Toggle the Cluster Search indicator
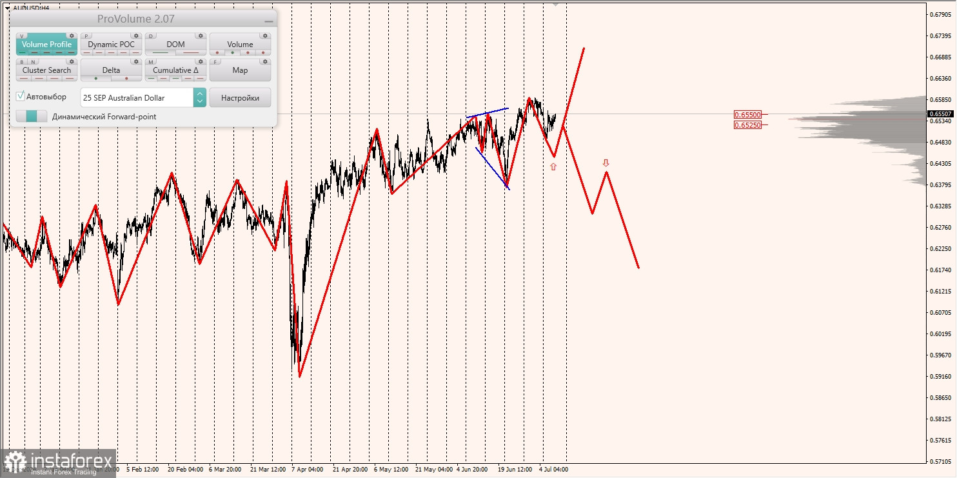 click(46, 70)
